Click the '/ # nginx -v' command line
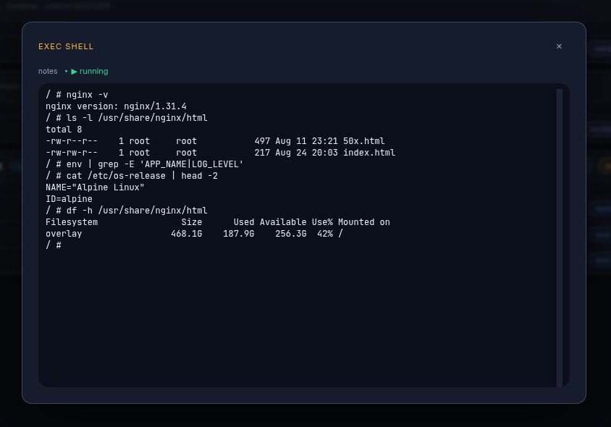This screenshot has height=427, width=611. click(77, 95)
